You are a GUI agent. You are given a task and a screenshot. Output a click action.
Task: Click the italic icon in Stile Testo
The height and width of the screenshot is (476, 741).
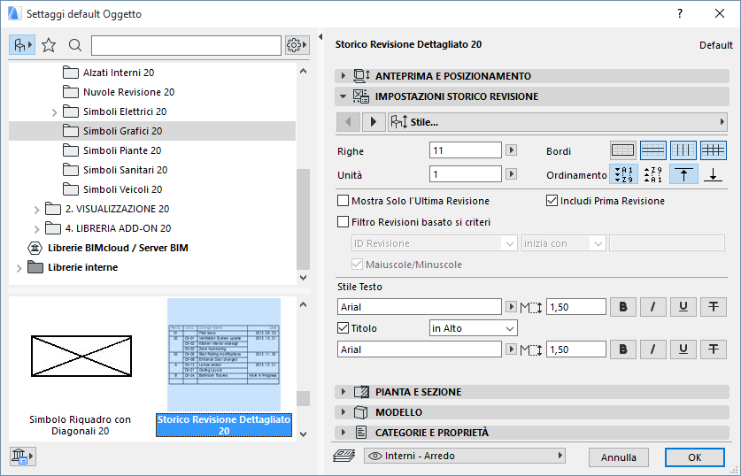pyautogui.click(x=653, y=307)
